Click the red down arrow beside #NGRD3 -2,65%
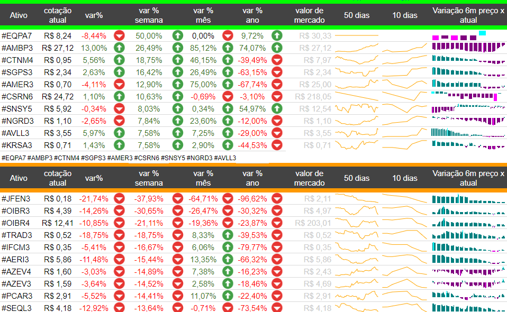Screen dimensions: 507x312 [119, 121]
